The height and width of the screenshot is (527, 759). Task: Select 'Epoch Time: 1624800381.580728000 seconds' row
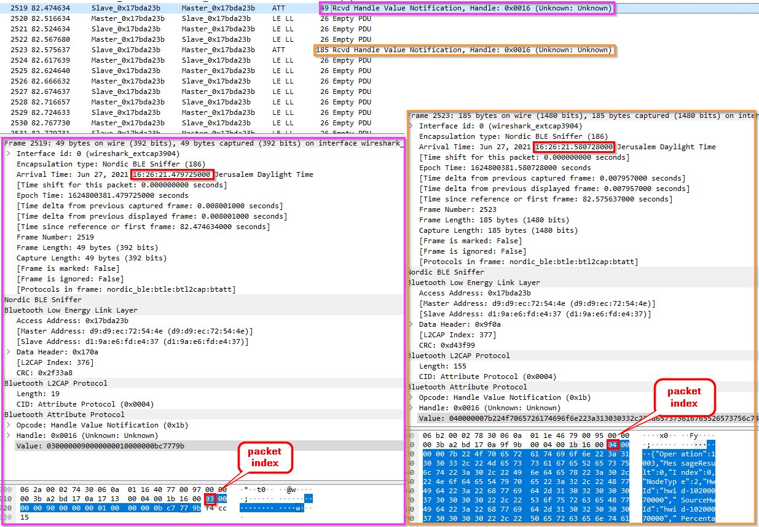click(505, 168)
